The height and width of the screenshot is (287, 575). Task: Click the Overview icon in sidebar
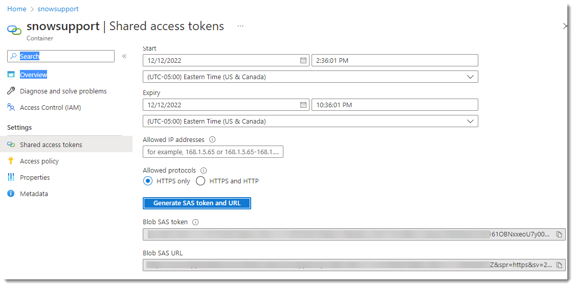[11, 75]
